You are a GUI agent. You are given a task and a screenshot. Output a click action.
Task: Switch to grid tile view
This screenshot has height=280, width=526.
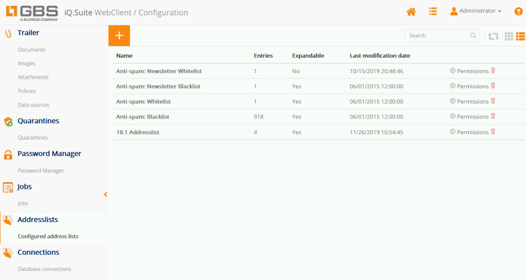pos(509,36)
